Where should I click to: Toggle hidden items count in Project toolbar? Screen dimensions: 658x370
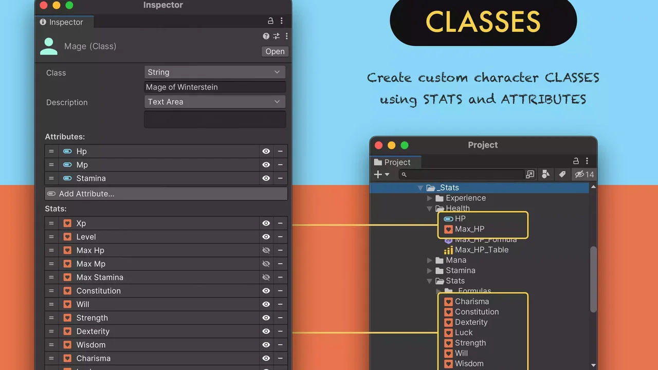click(584, 174)
